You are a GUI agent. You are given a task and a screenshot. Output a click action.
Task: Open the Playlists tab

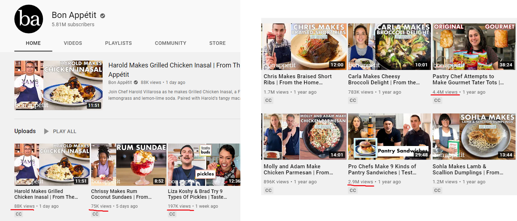click(x=118, y=43)
